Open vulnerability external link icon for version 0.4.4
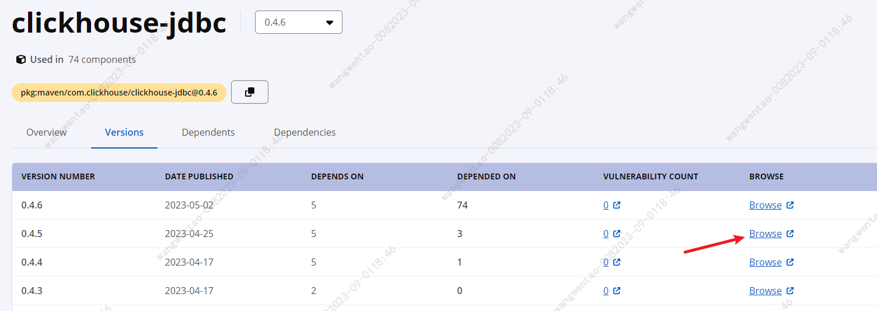 coord(617,262)
